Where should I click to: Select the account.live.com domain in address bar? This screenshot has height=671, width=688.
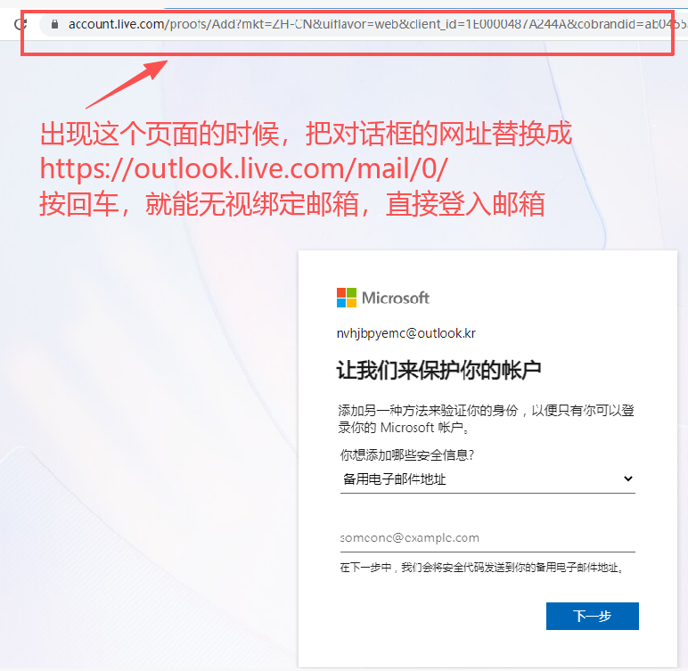(x=116, y=24)
